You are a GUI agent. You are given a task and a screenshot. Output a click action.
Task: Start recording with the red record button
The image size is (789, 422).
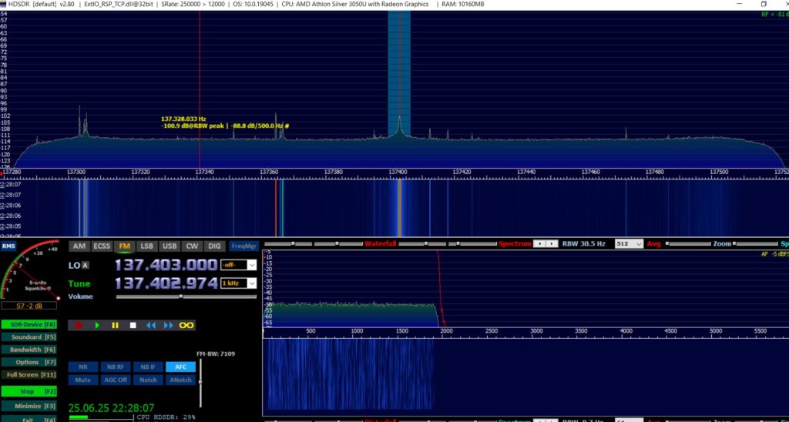pos(79,326)
